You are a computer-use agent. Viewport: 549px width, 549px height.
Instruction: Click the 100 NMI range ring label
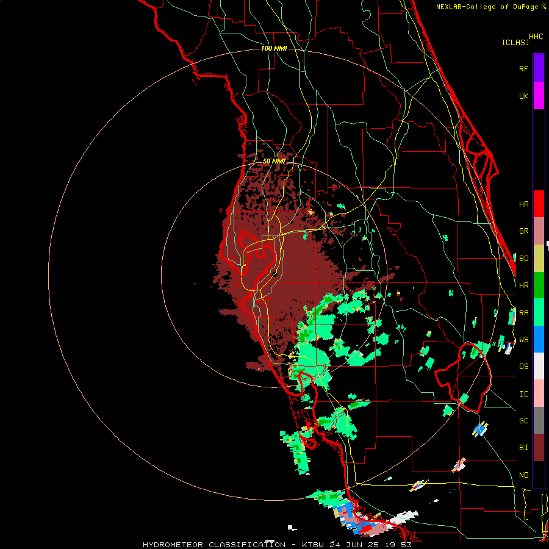[x=274, y=48]
